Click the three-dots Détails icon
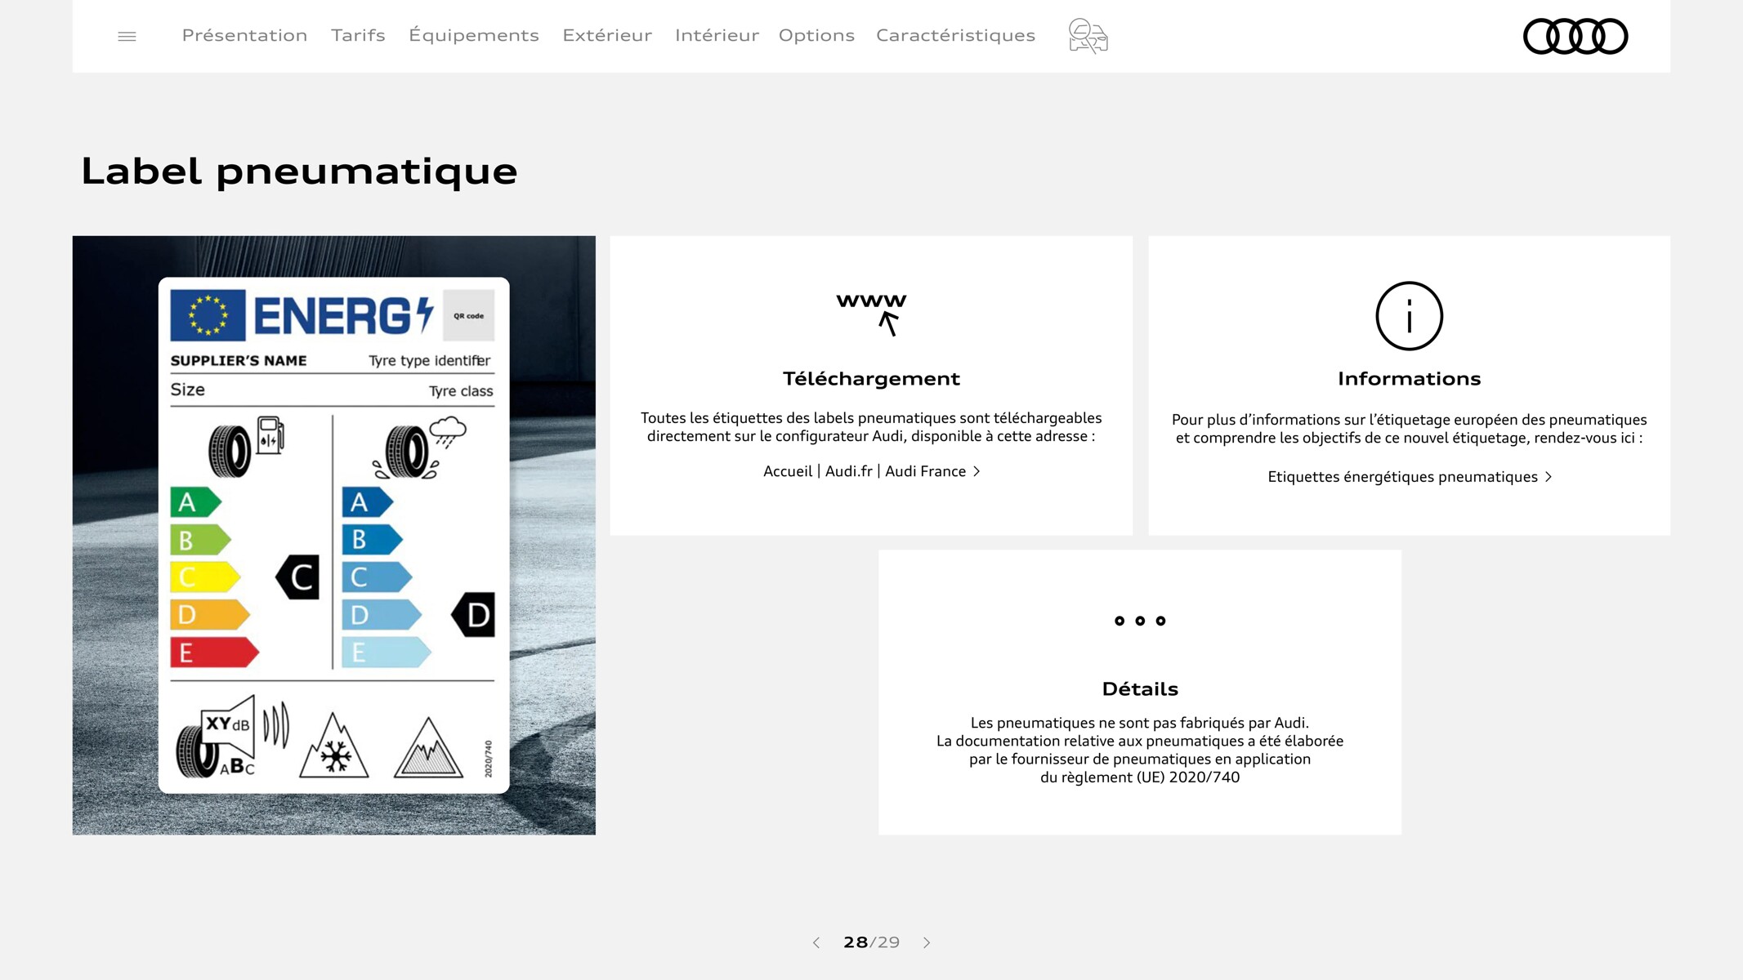 [1140, 621]
